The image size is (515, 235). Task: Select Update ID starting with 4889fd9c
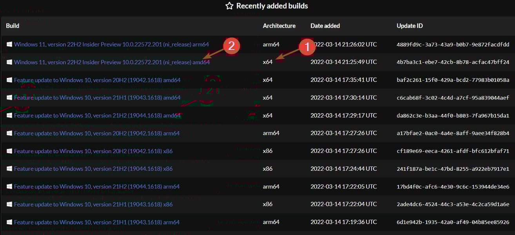pos(453,44)
